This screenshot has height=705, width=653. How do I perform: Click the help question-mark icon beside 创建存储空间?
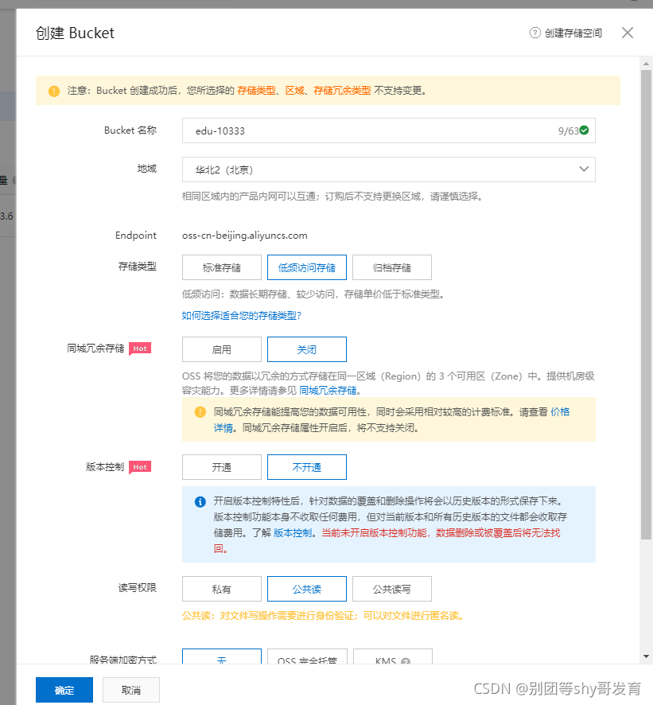pyautogui.click(x=534, y=33)
